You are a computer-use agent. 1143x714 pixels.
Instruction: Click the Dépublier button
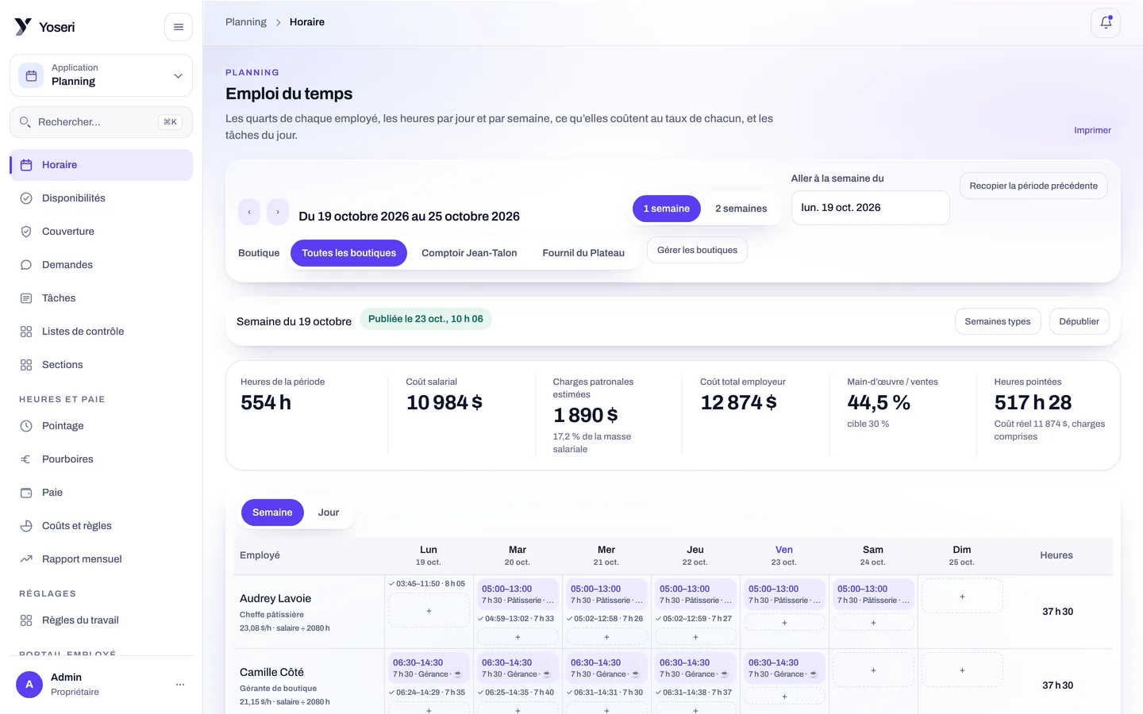(x=1079, y=321)
